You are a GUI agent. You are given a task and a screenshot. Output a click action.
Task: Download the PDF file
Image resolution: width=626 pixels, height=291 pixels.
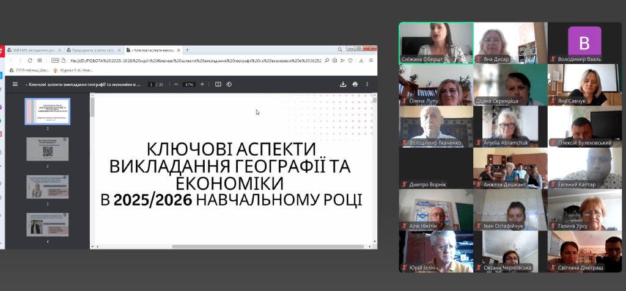(342, 84)
